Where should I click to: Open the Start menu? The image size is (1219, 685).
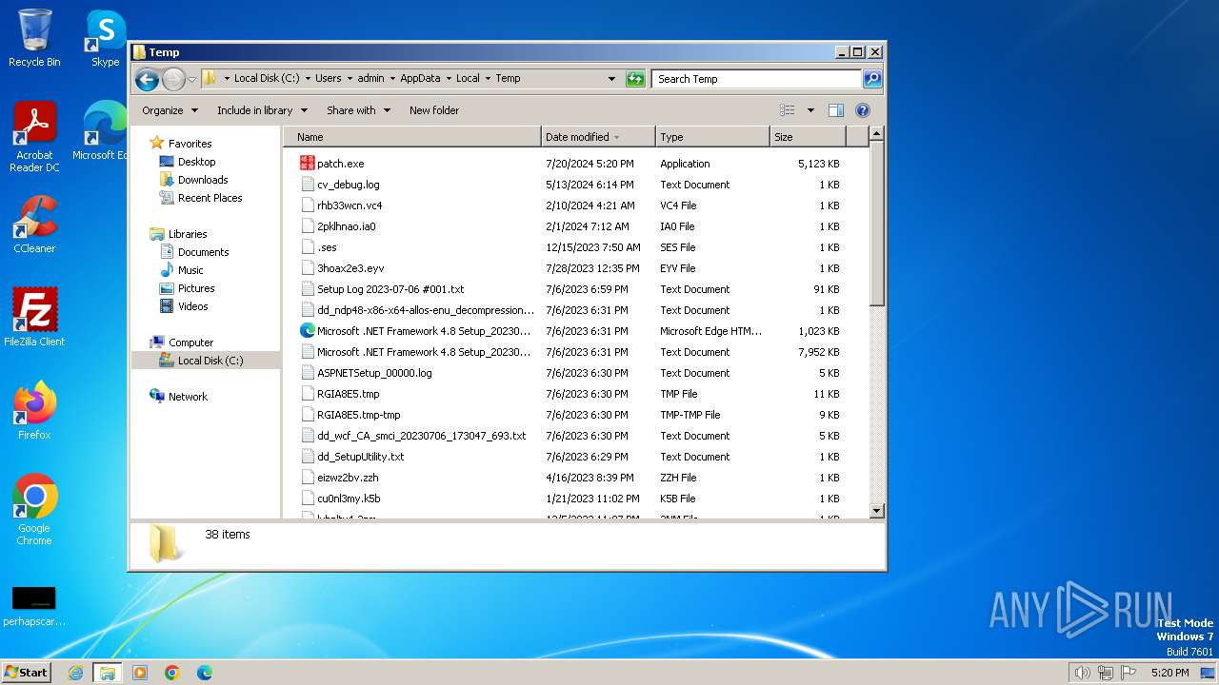pos(26,672)
